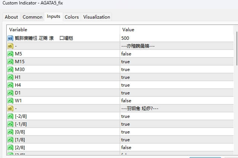Click the integer icon beside value 500

pyautogui.click(x=10, y=38)
